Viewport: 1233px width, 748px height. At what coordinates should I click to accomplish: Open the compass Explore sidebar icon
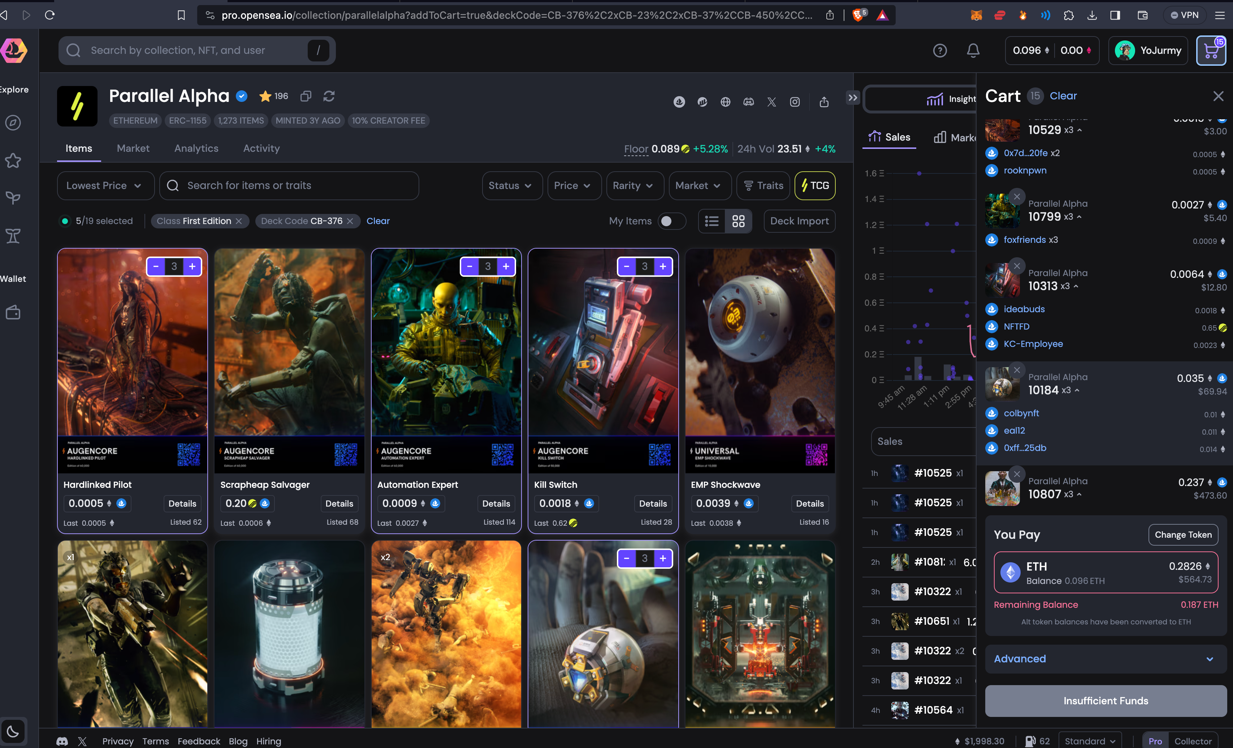coord(13,122)
